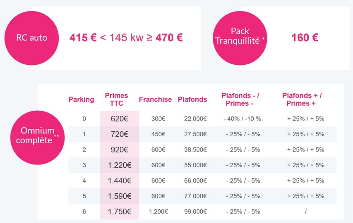The height and width of the screenshot is (223, 353).
Task: Click the RC auto pink circle
Action: click(32, 38)
